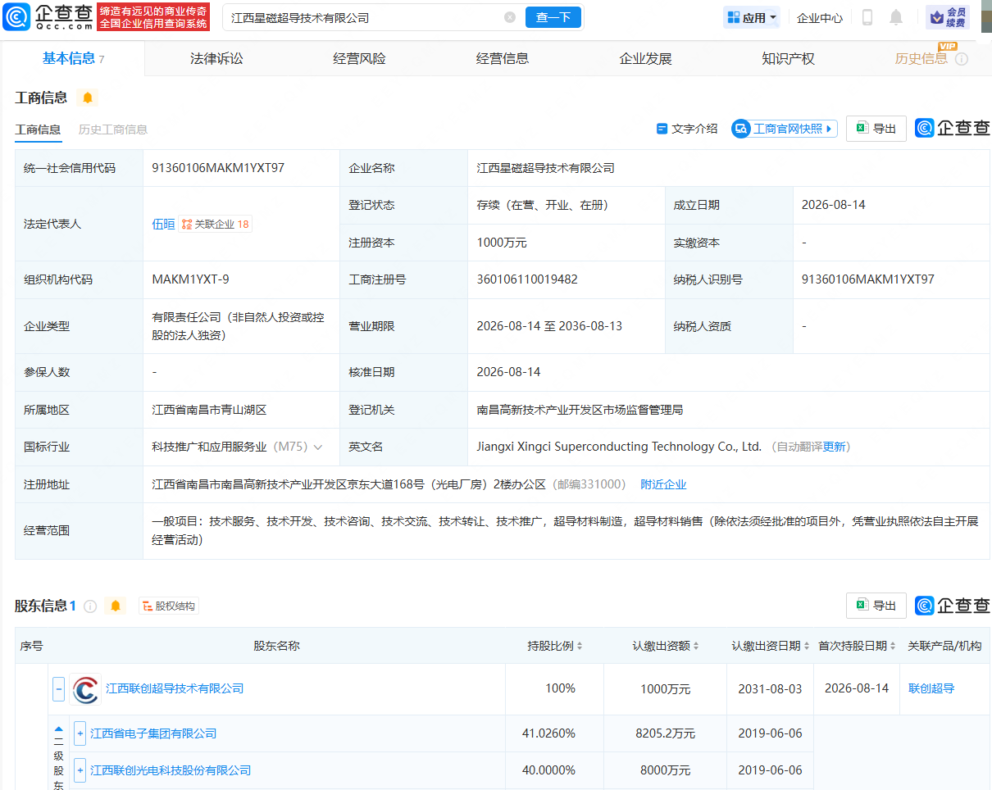992x790 pixels.
Task: Click 营业期限 value 2026-08-14 至 2036-08-13
Action: tap(549, 326)
